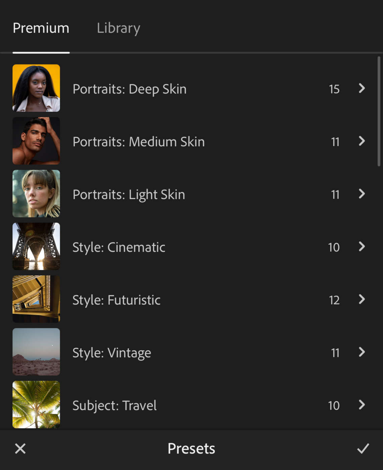Open the Style: Vintage preset group label
The image size is (383, 470).
pyautogui.click(x=112, y=352)
